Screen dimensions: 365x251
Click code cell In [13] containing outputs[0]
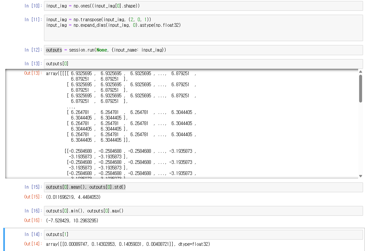pyautogui.click(x=203, y=64)
